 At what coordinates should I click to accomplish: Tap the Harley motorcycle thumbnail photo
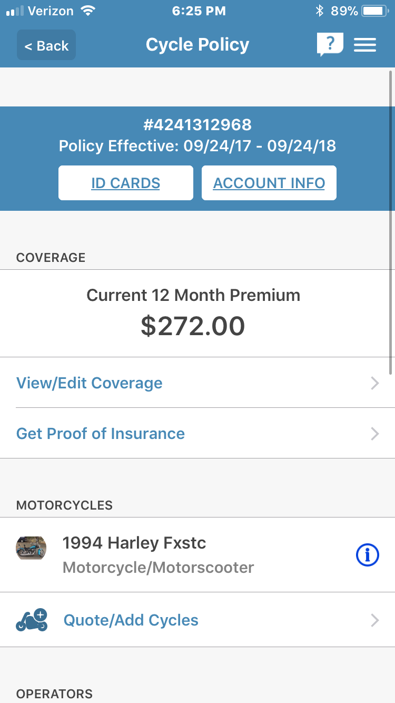[31, 548]
